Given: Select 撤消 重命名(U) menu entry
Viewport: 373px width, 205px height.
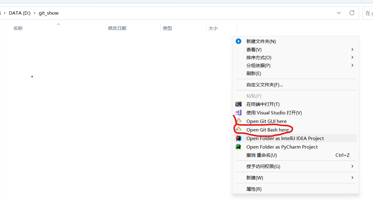Looking at the screenshot, I should [x=296, y=155].
